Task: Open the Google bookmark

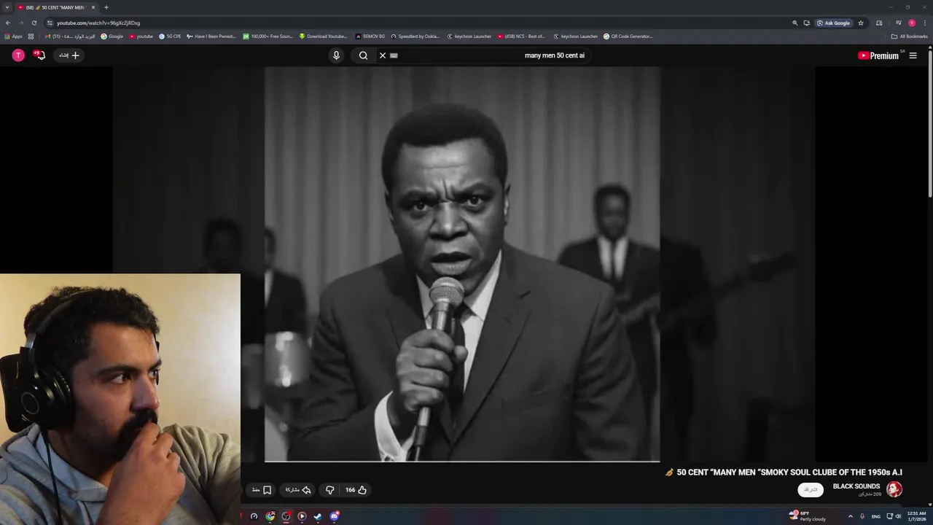Action: pyautogui.click(x=112, y=36)
